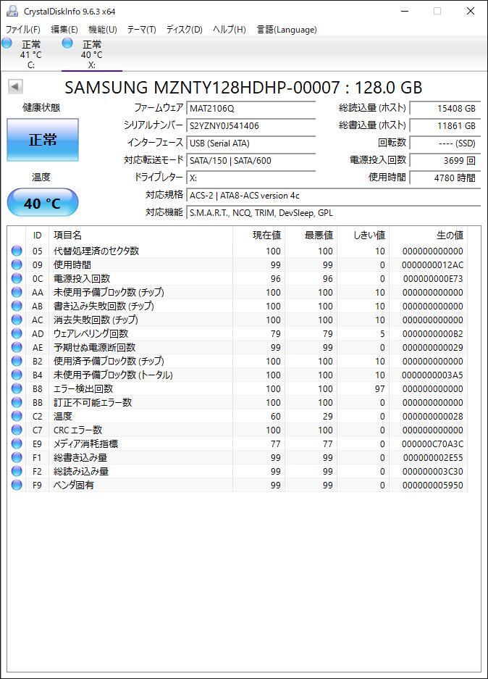Click the standard field ACS-2 | ATA8-ACS version 4c
488x679 pixels.
pyautogui.click(x=334, y=196)
